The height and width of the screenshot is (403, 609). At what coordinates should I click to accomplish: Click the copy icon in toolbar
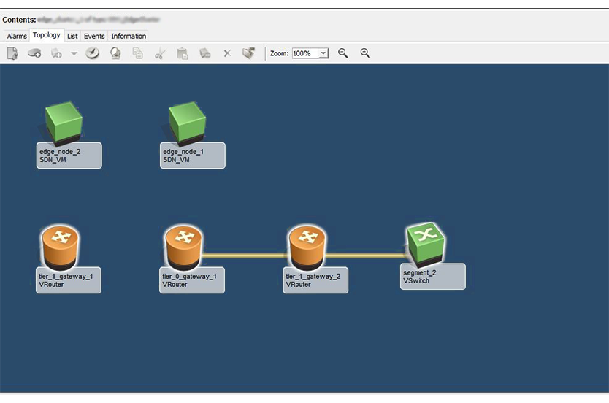(138, 53)
